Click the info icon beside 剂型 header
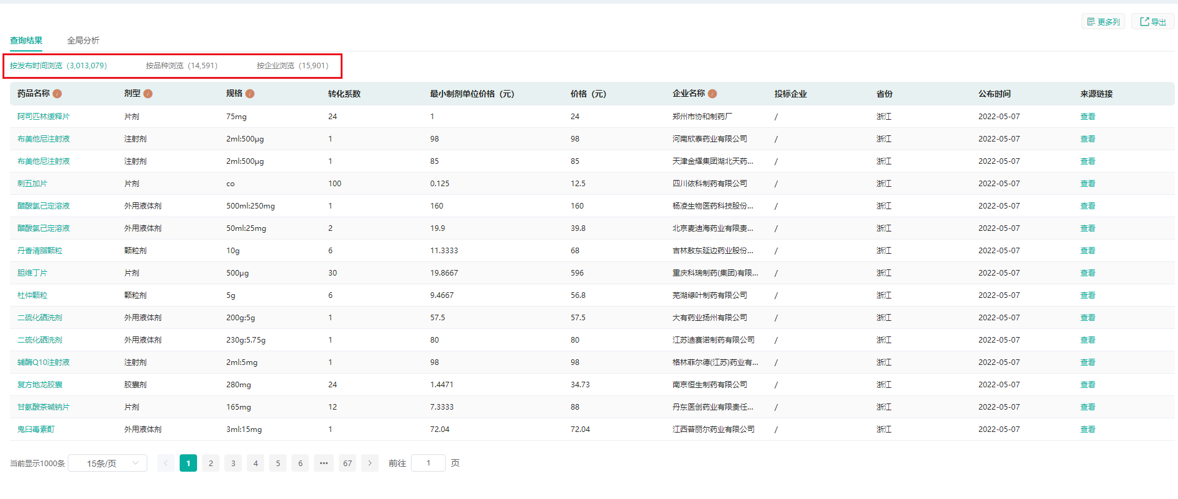 148,94
